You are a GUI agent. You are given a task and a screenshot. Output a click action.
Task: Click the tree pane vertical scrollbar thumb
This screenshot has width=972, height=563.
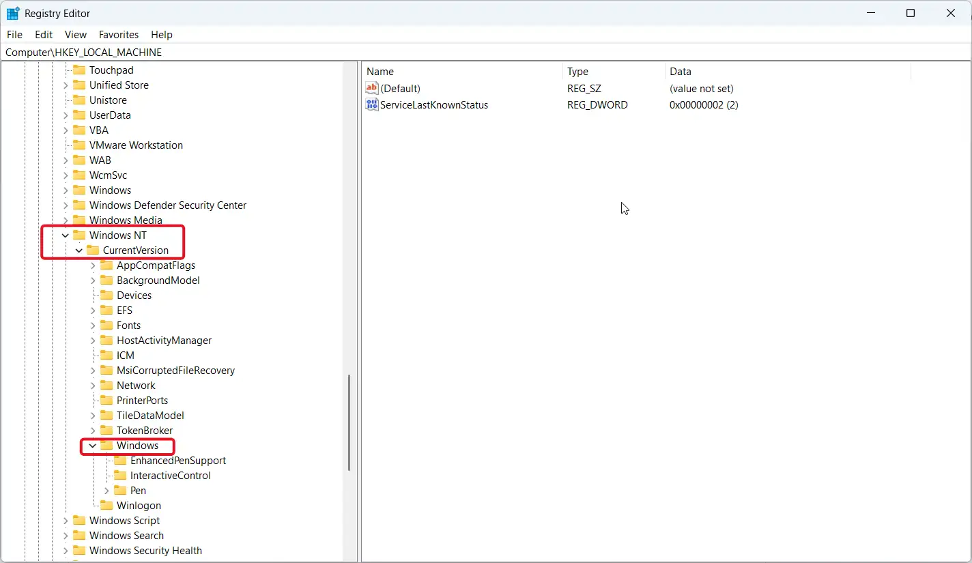pyautogui.click(x=349, y=422)
